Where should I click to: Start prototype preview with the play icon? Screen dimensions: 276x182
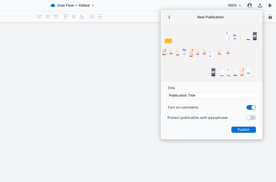(269, 5)
